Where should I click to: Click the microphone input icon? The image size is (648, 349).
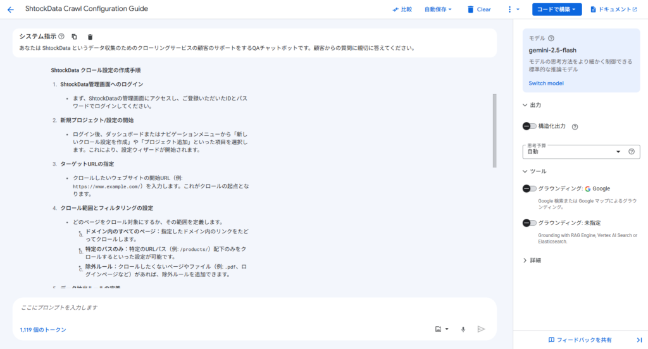click(463, 329)
